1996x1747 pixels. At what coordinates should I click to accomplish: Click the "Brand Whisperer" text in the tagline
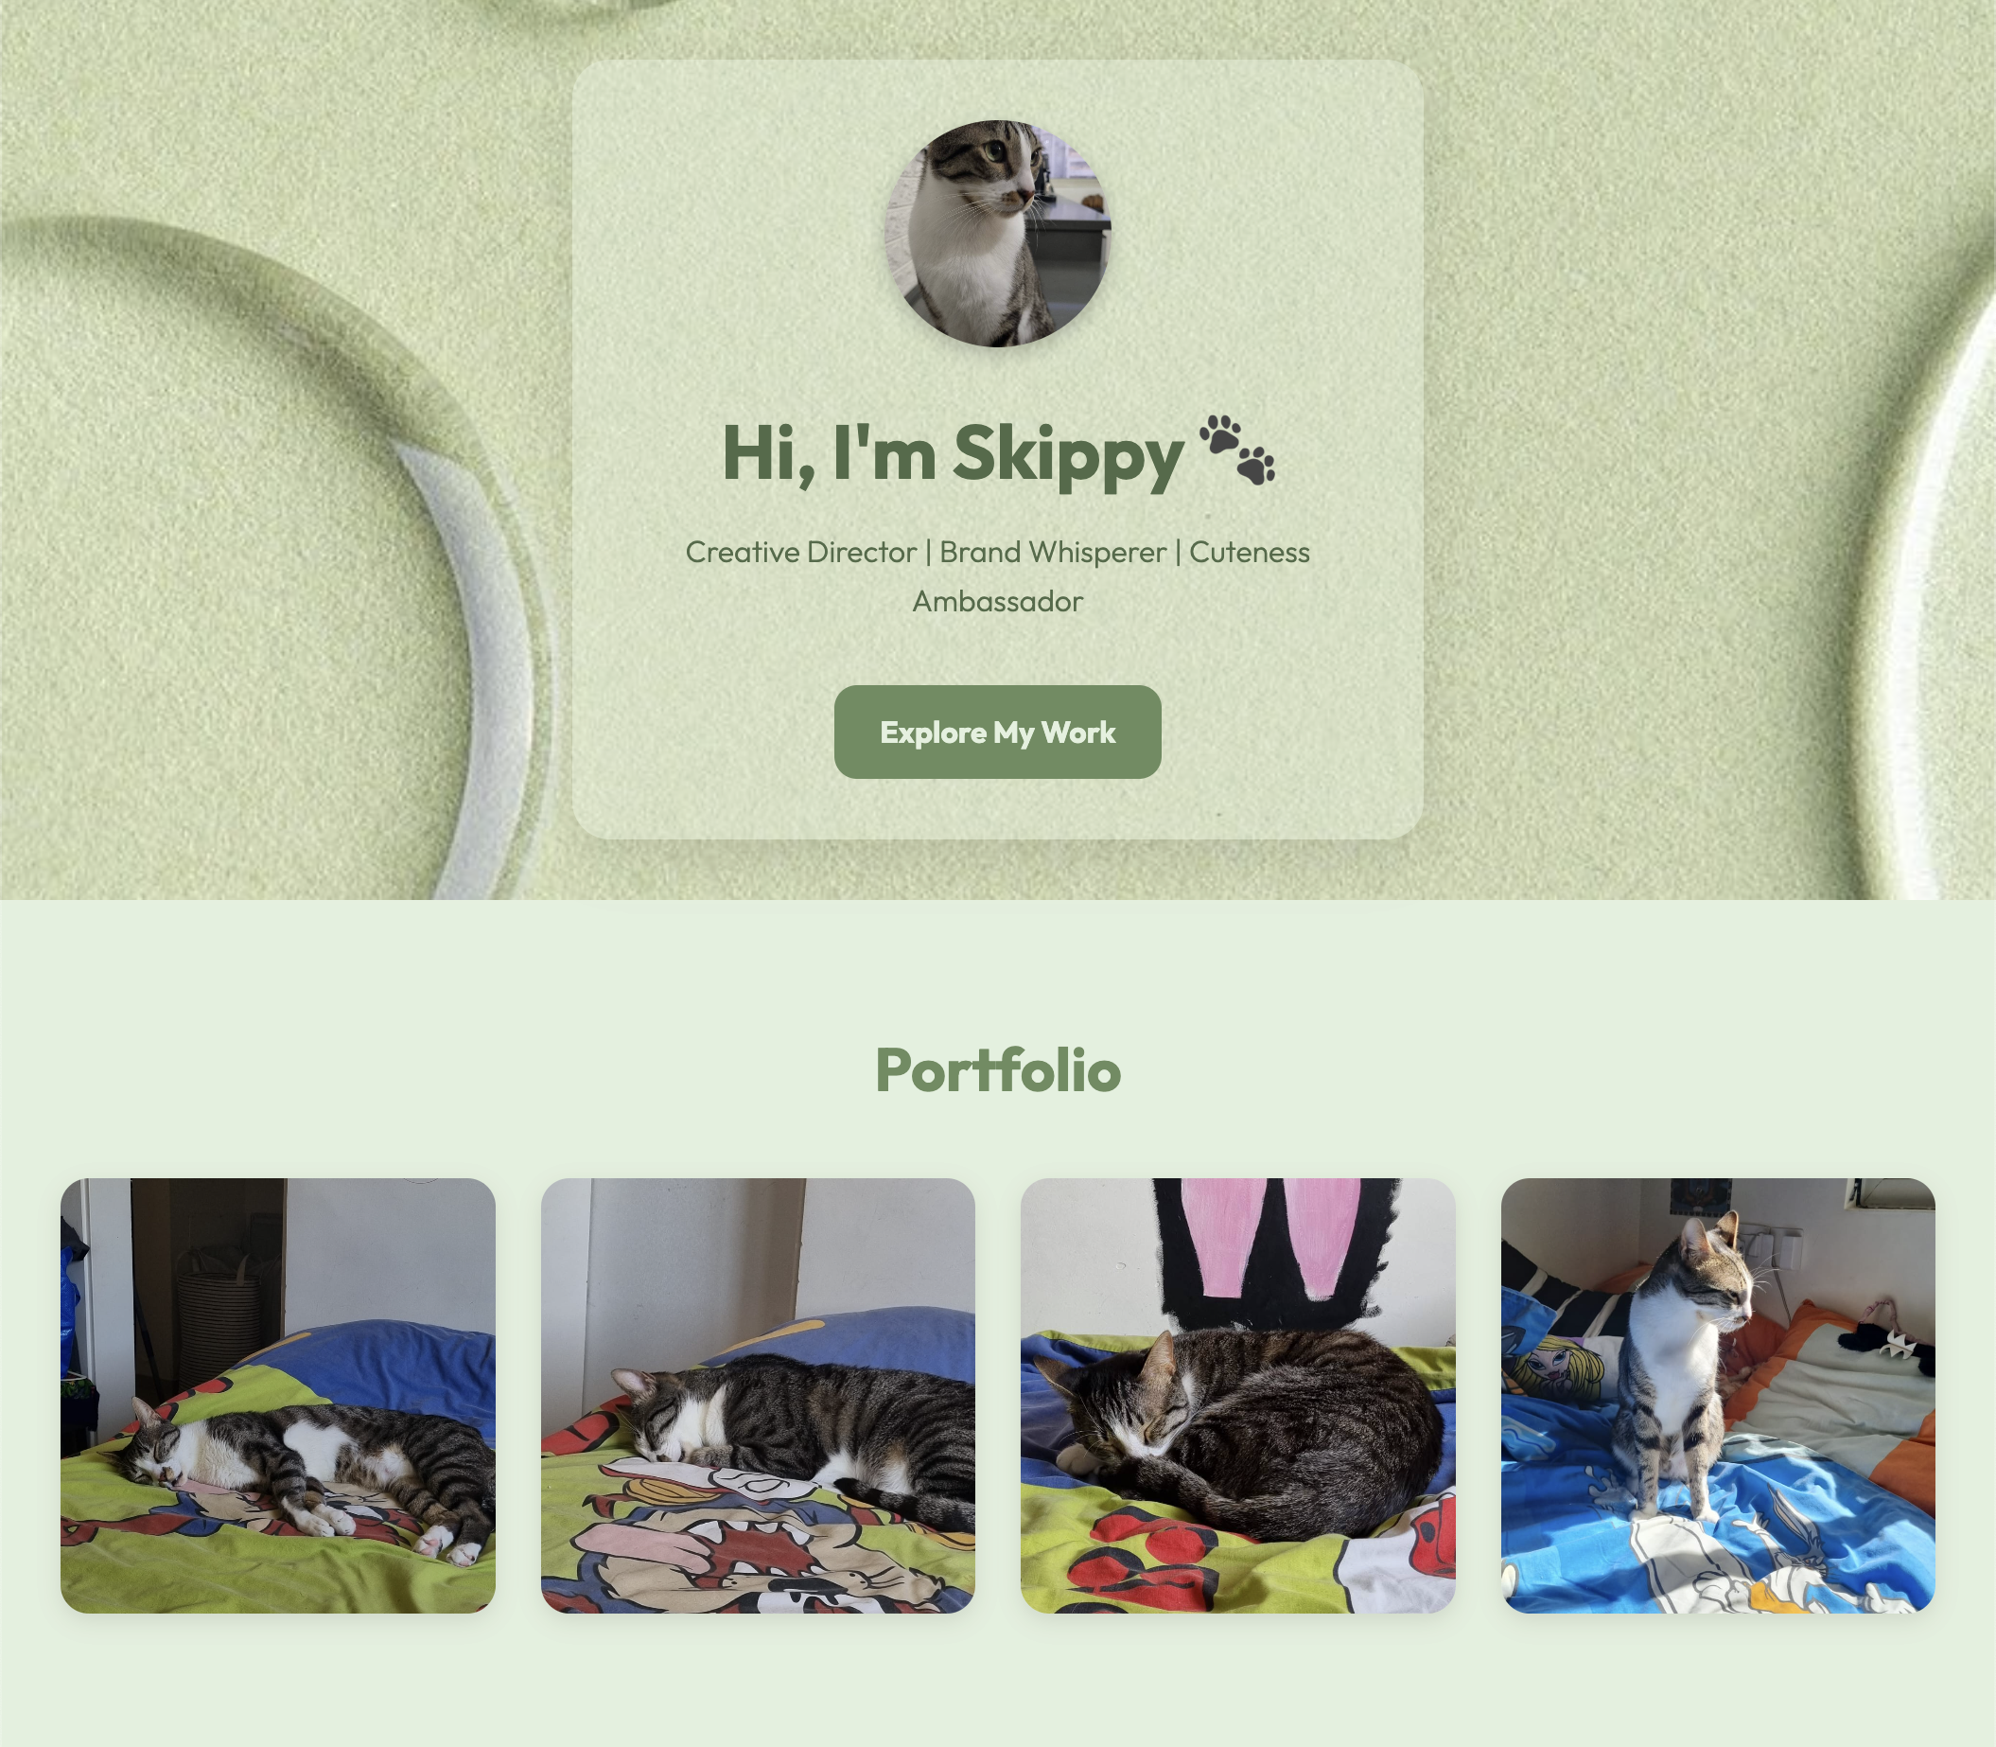(1053, 553)
